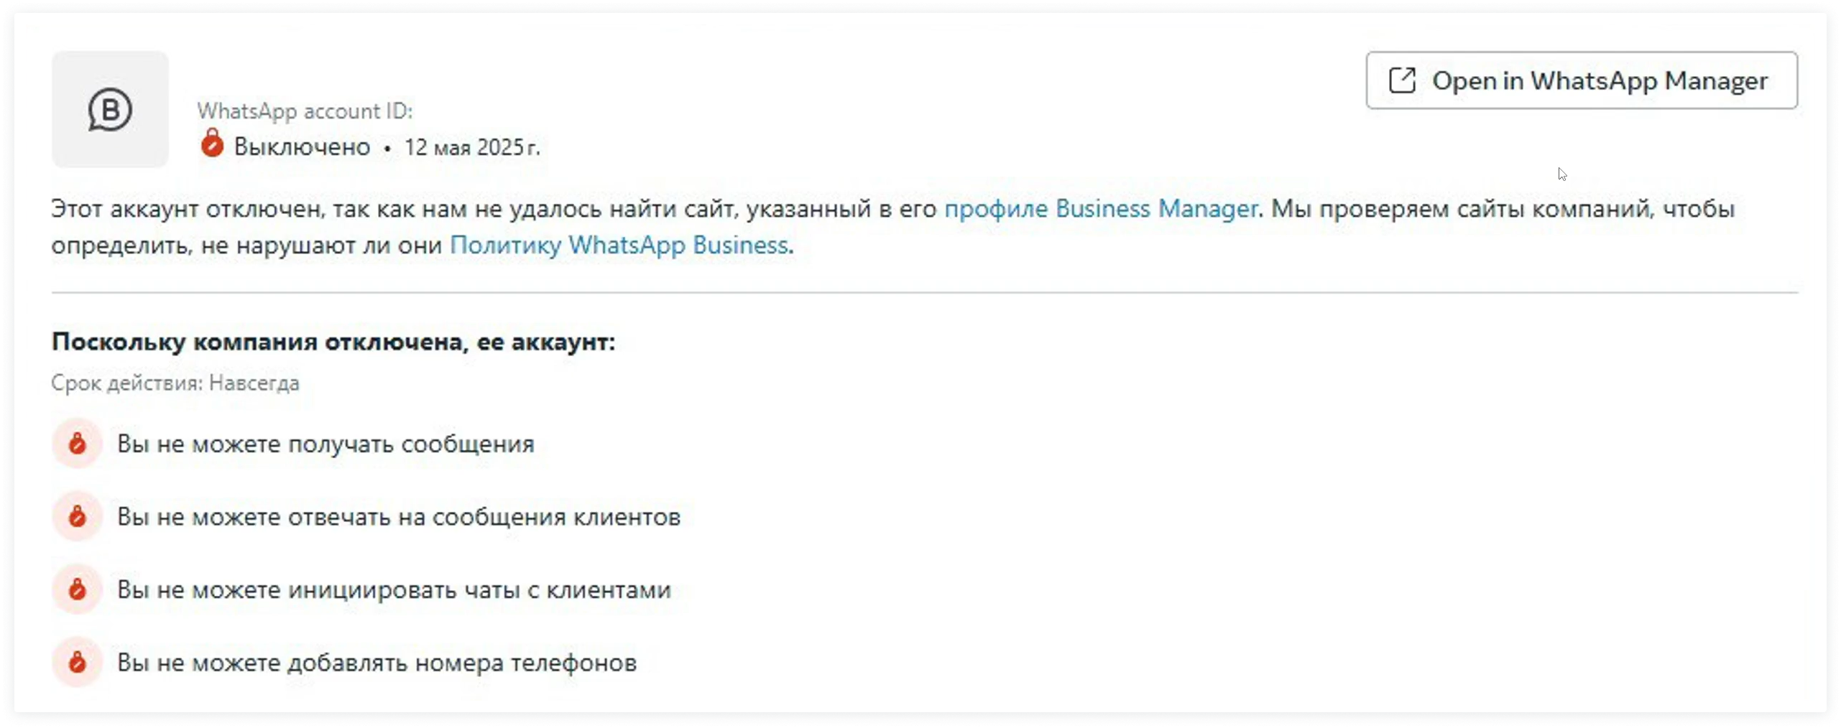Click the date 12 мая 2025 г.
This screenshot has height=728, width=1841.
point(471,147)
